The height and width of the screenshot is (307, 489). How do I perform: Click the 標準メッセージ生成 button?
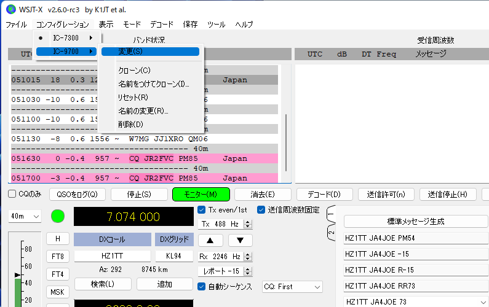pos(416,222)
